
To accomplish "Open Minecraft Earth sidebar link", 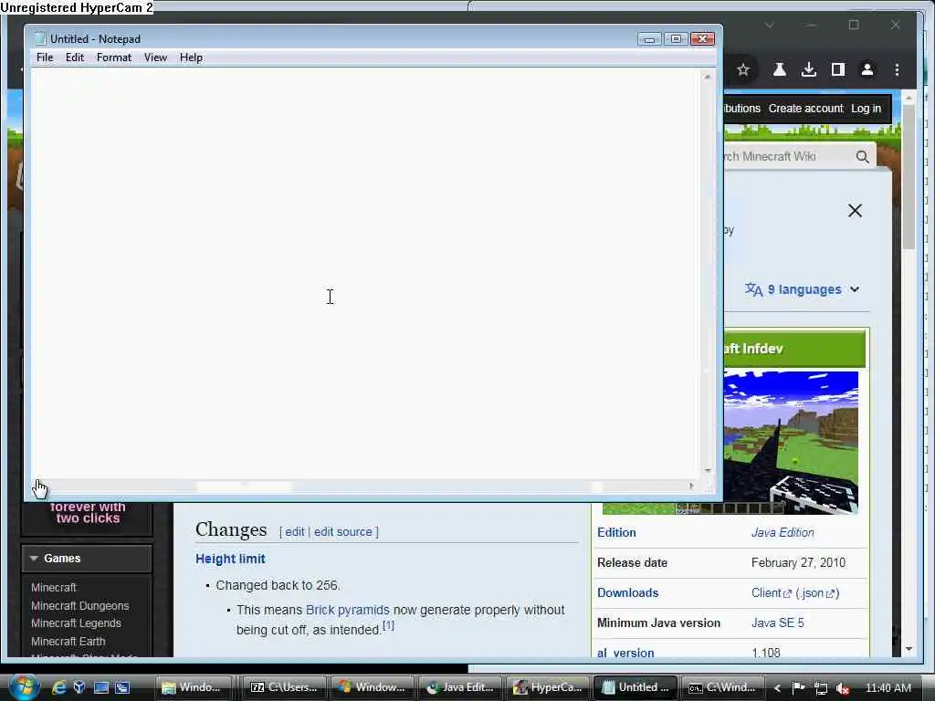I will pos(68,642).
